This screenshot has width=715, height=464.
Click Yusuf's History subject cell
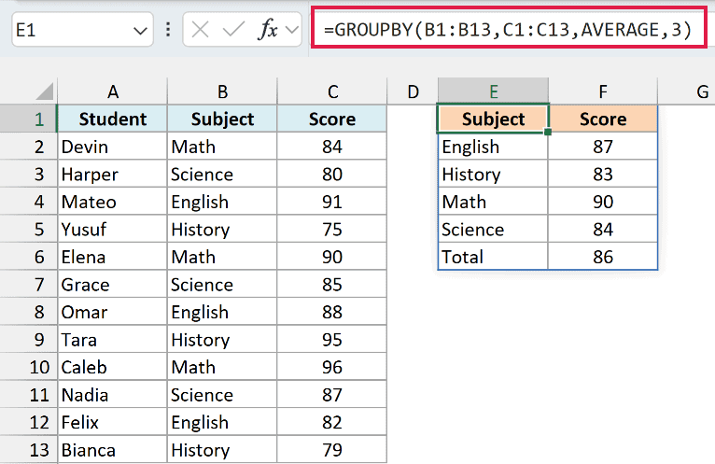pyautogui.click(x=222, y=230)
